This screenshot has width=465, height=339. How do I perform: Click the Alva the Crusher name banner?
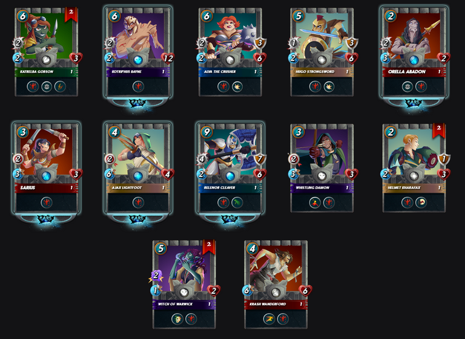tap(230, 72)
